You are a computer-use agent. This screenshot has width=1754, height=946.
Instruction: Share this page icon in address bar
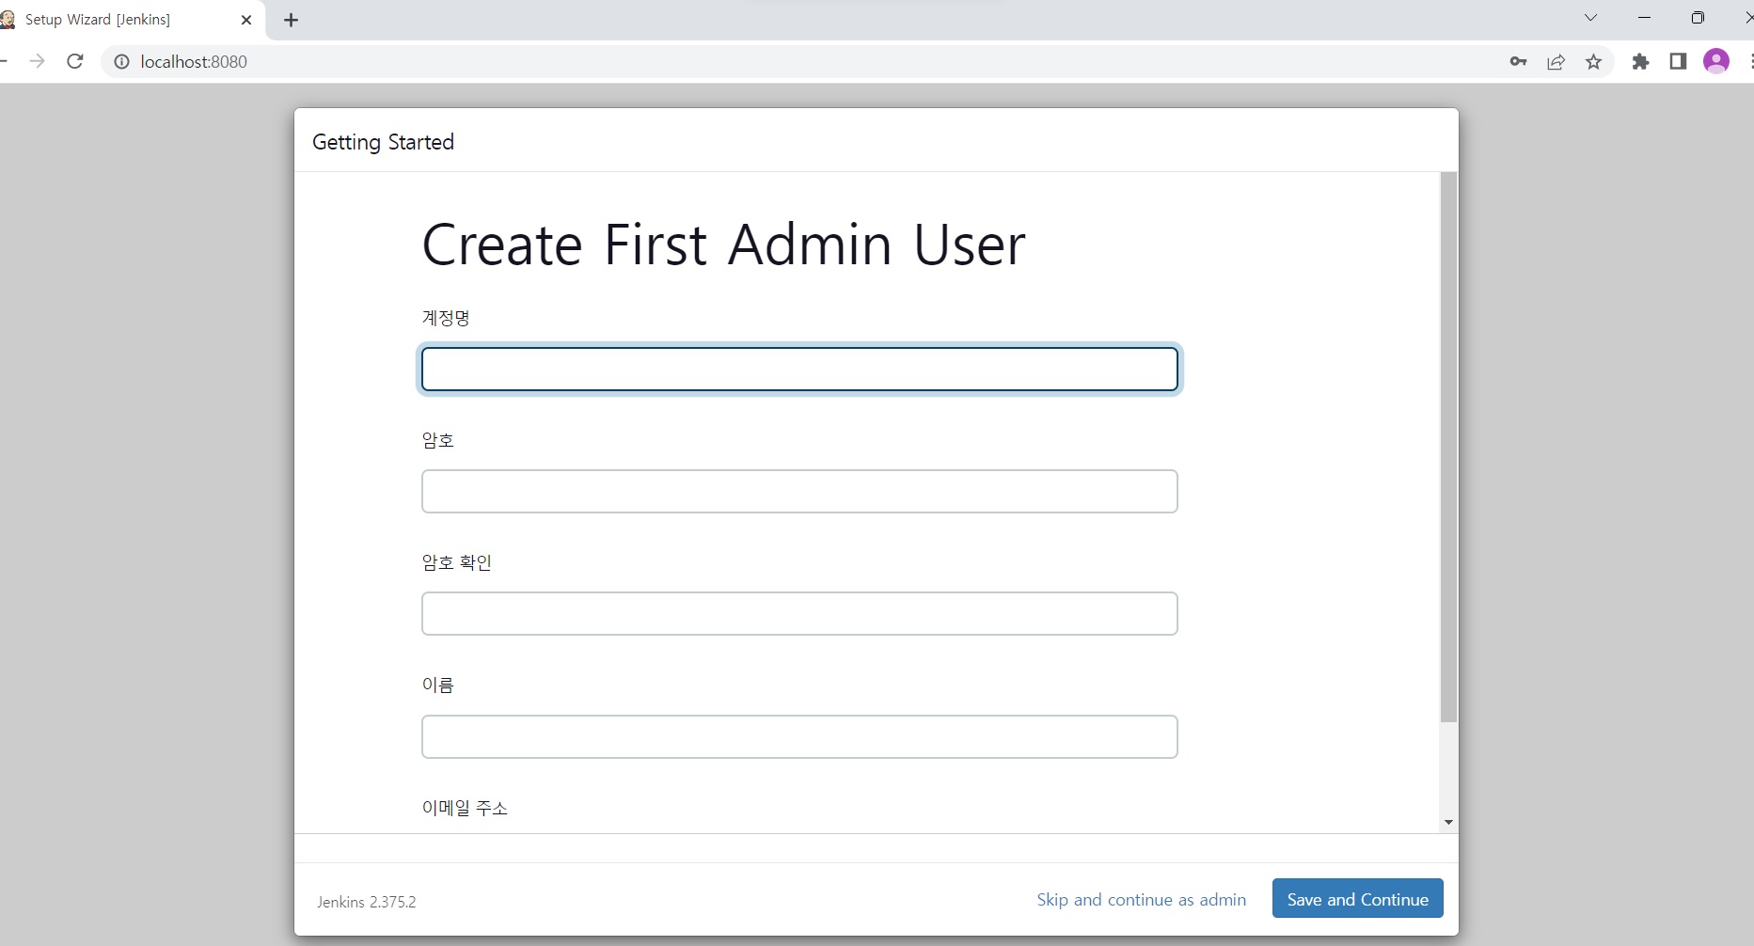(1556, 61)
